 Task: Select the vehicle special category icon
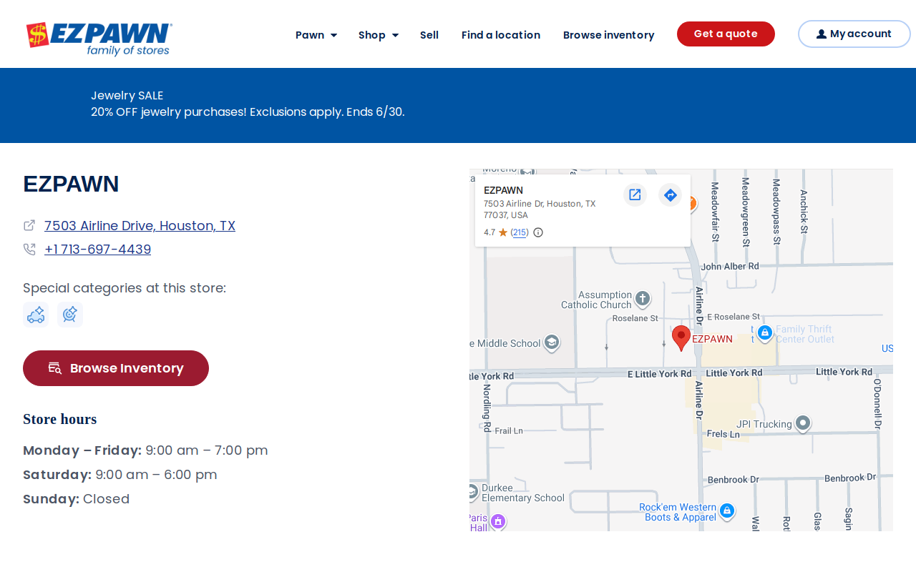[x=36, y=315]
